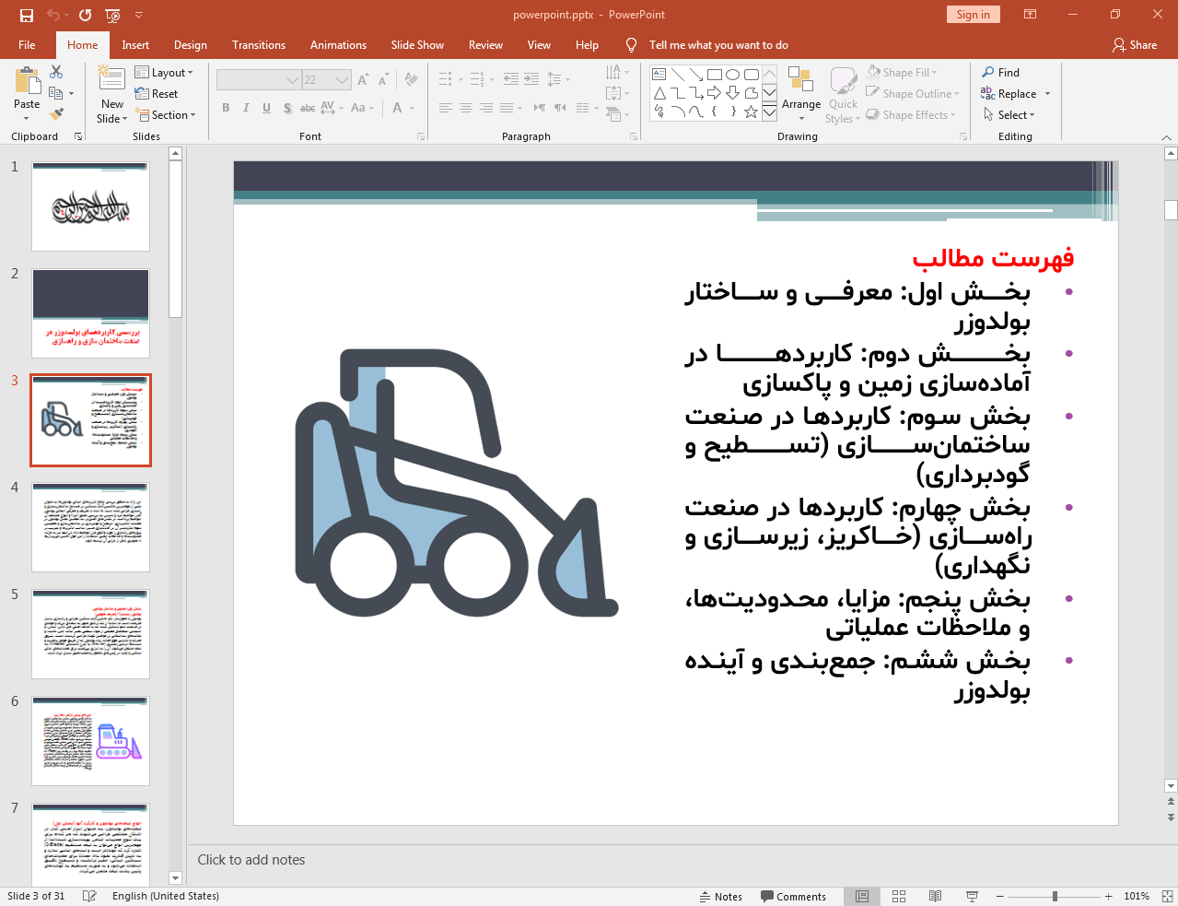Click the Sign in button
This screenshot has width=1178, height=906.
pyautogui.click(x=972, y=15)
